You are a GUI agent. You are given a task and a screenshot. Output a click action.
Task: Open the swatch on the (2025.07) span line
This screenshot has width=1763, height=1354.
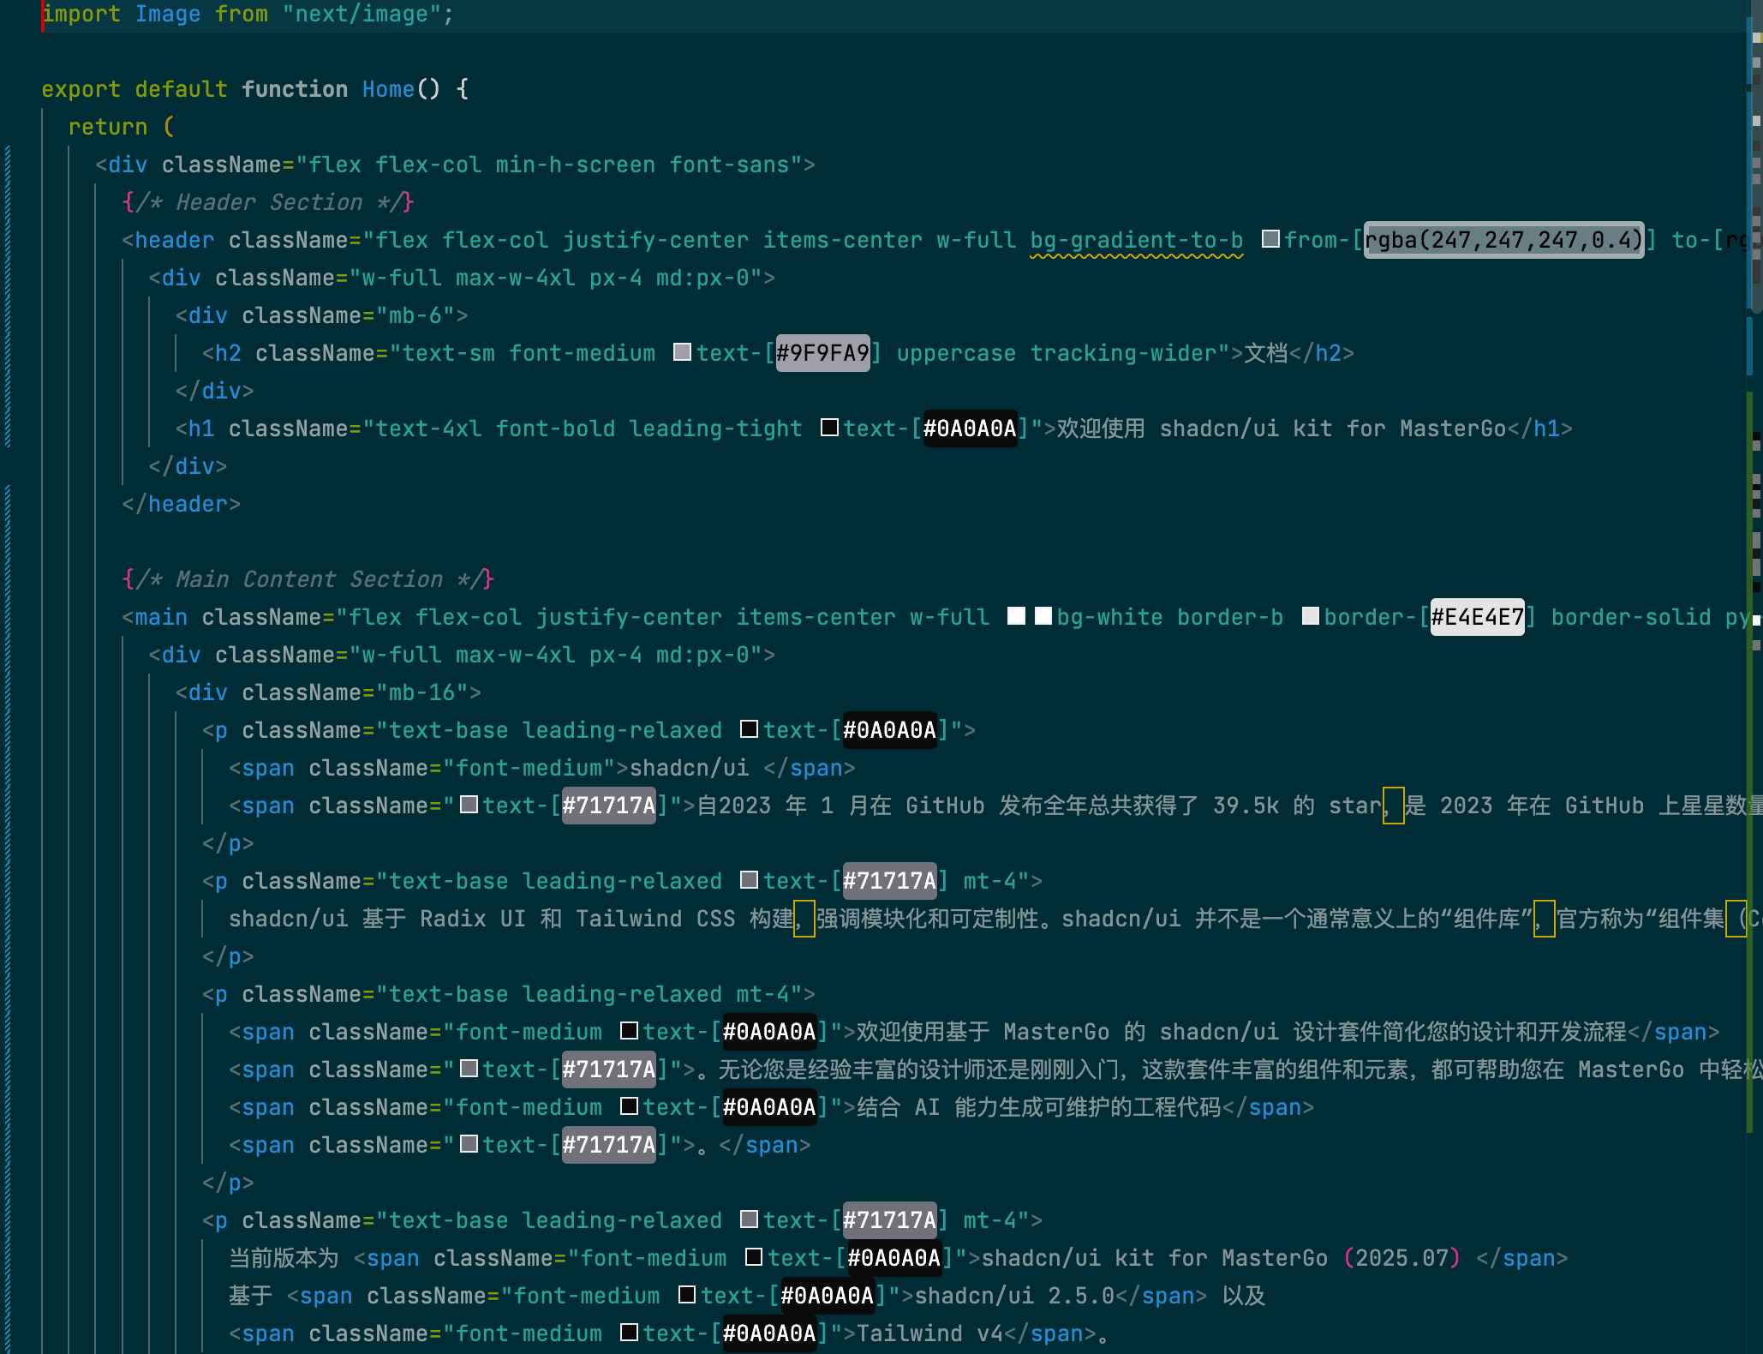tap(754, 1257)
